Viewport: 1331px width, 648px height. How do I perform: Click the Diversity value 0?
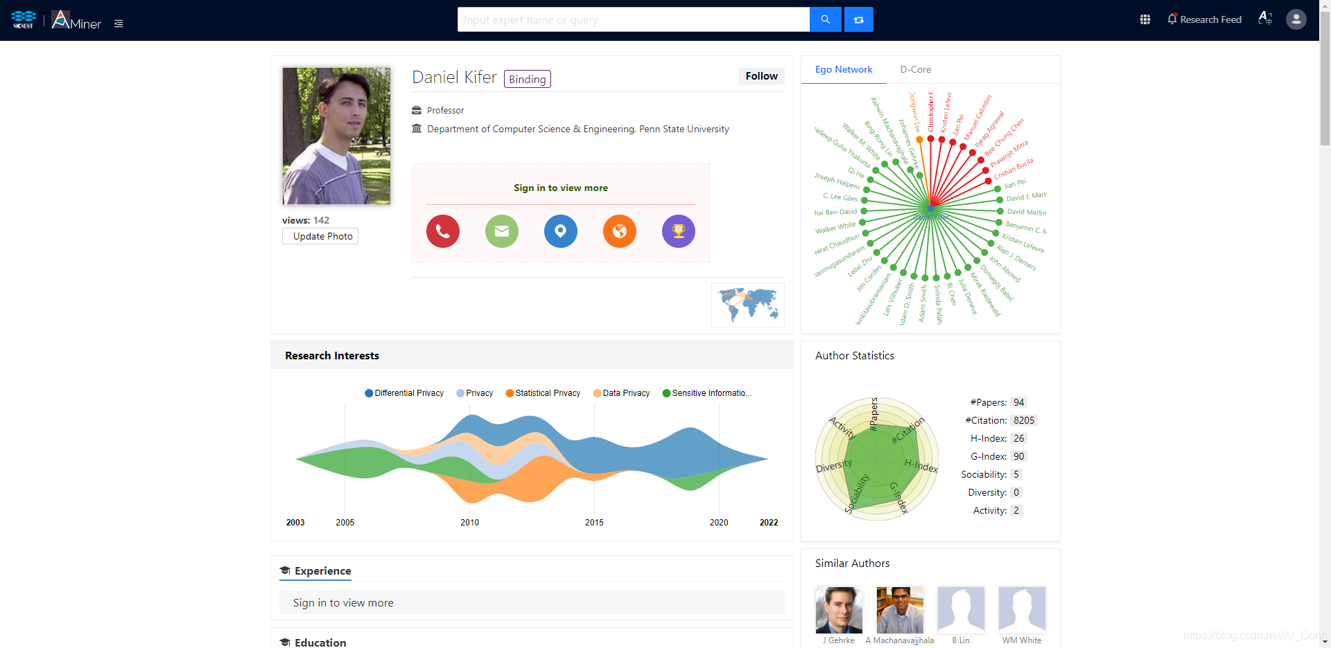[x=1016, y=492]
